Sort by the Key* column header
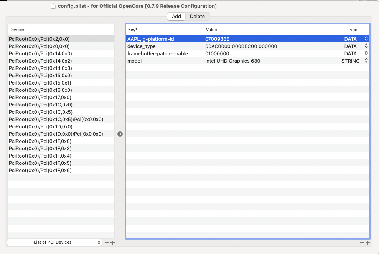379x254 pixels. click(165, 30)
